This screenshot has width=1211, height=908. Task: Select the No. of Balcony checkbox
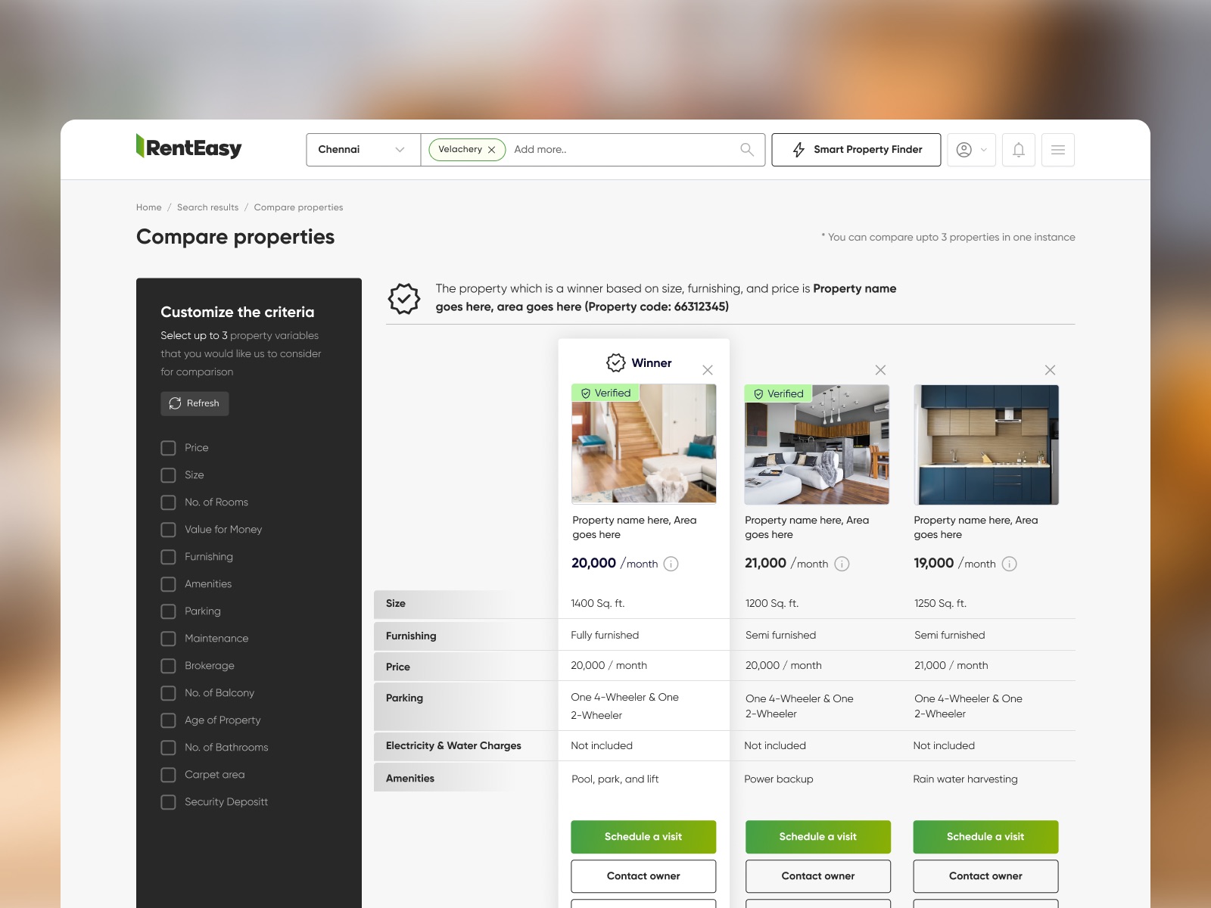click(168, 693)
